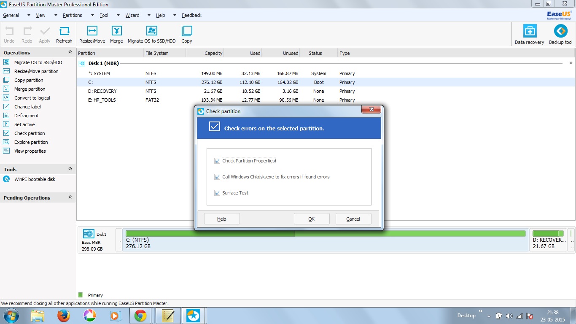This screenshot has height=324, width=576.
Task: Toggle Call Windows Chkdsk.exe checkbox
Action: tap(217, 177)
